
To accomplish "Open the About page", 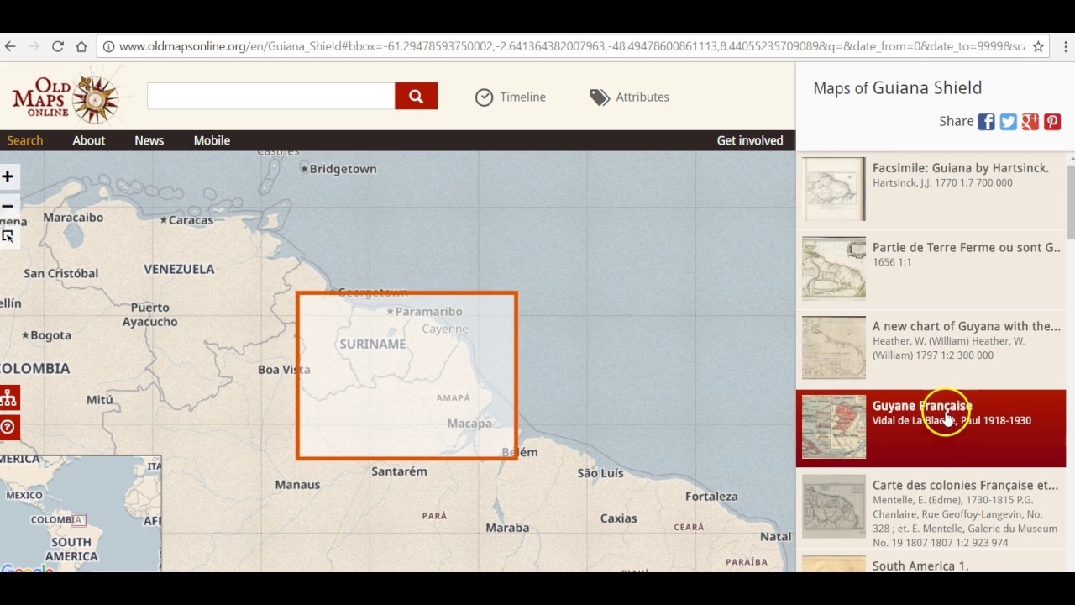I will [x=88, y=140].
